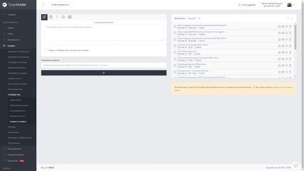304x171 pixels.
Task: Collapse the Сообщества submenu arrow
Action: coord(33,95)
